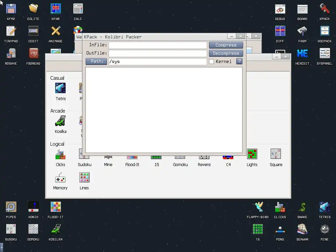The width and height of the screenshot is (336, 252).
Task: Select the 15 label in games window
Action: coord(157,165)
